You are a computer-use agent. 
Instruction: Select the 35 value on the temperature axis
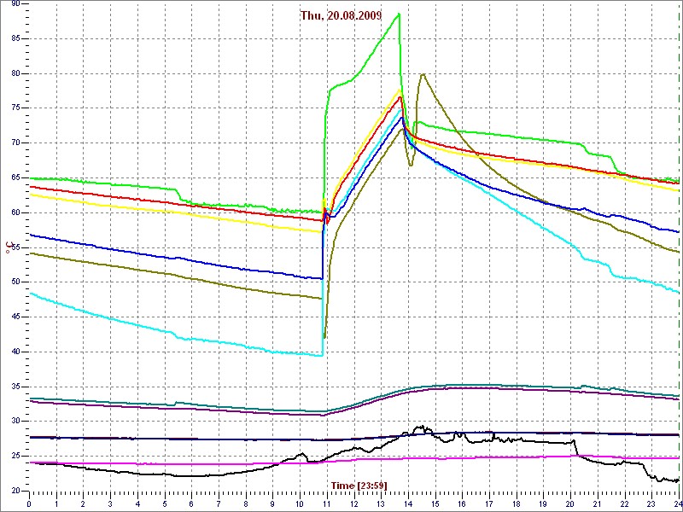[15, 387]
